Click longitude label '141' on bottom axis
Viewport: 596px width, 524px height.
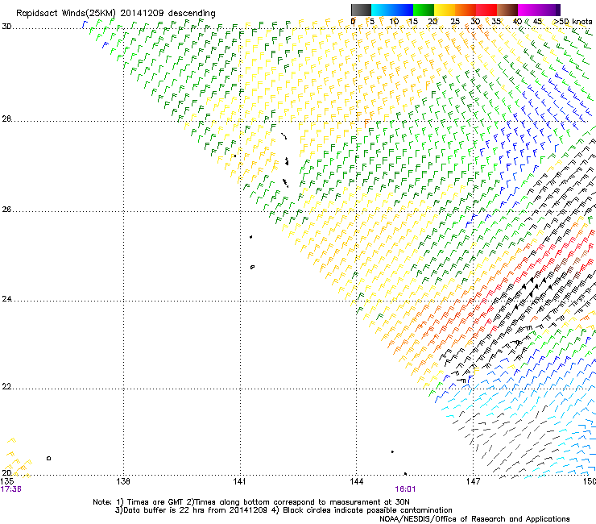click(x=240, y=481)
